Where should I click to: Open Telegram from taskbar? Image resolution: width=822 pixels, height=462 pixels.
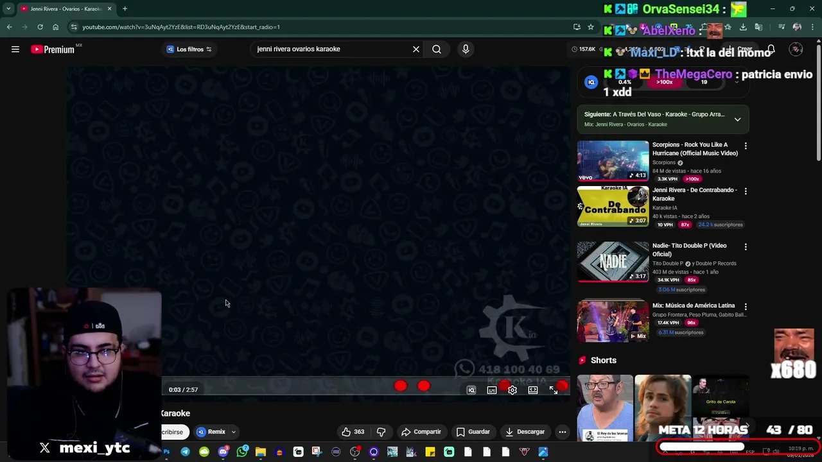coord(185,452)
